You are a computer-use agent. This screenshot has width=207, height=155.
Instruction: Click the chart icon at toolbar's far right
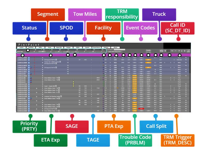188,51
